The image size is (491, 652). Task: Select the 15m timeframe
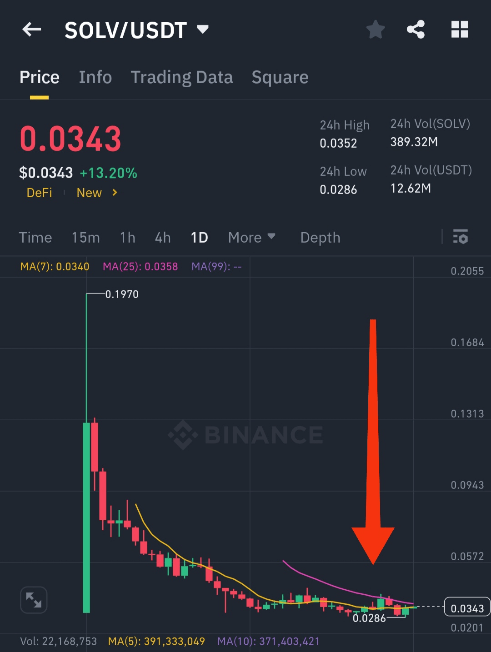coord(85,238)
